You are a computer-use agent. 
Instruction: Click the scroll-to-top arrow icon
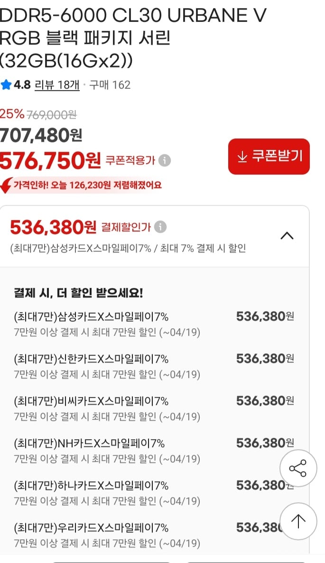click(x=298, y=521)
